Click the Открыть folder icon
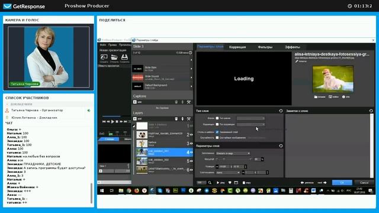 (114, 57)
